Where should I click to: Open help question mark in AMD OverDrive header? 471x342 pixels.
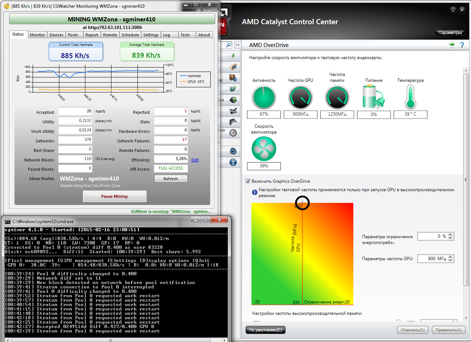click(462, 45)
